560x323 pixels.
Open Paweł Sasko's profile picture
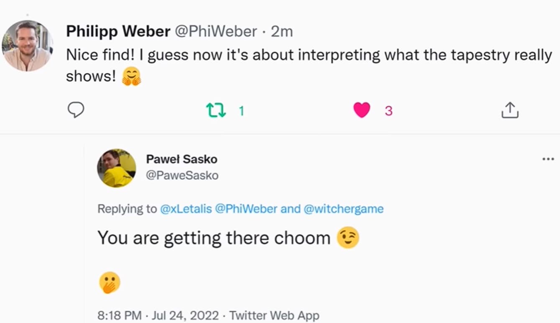(117, 168)
